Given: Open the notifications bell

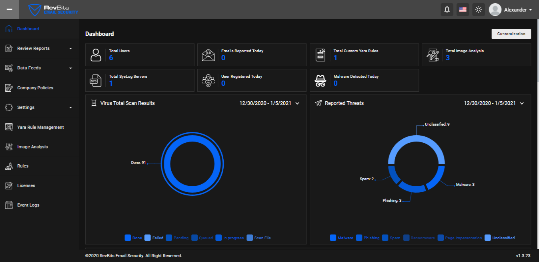Looking at the screenshot, I should click(x=447, y=10).
